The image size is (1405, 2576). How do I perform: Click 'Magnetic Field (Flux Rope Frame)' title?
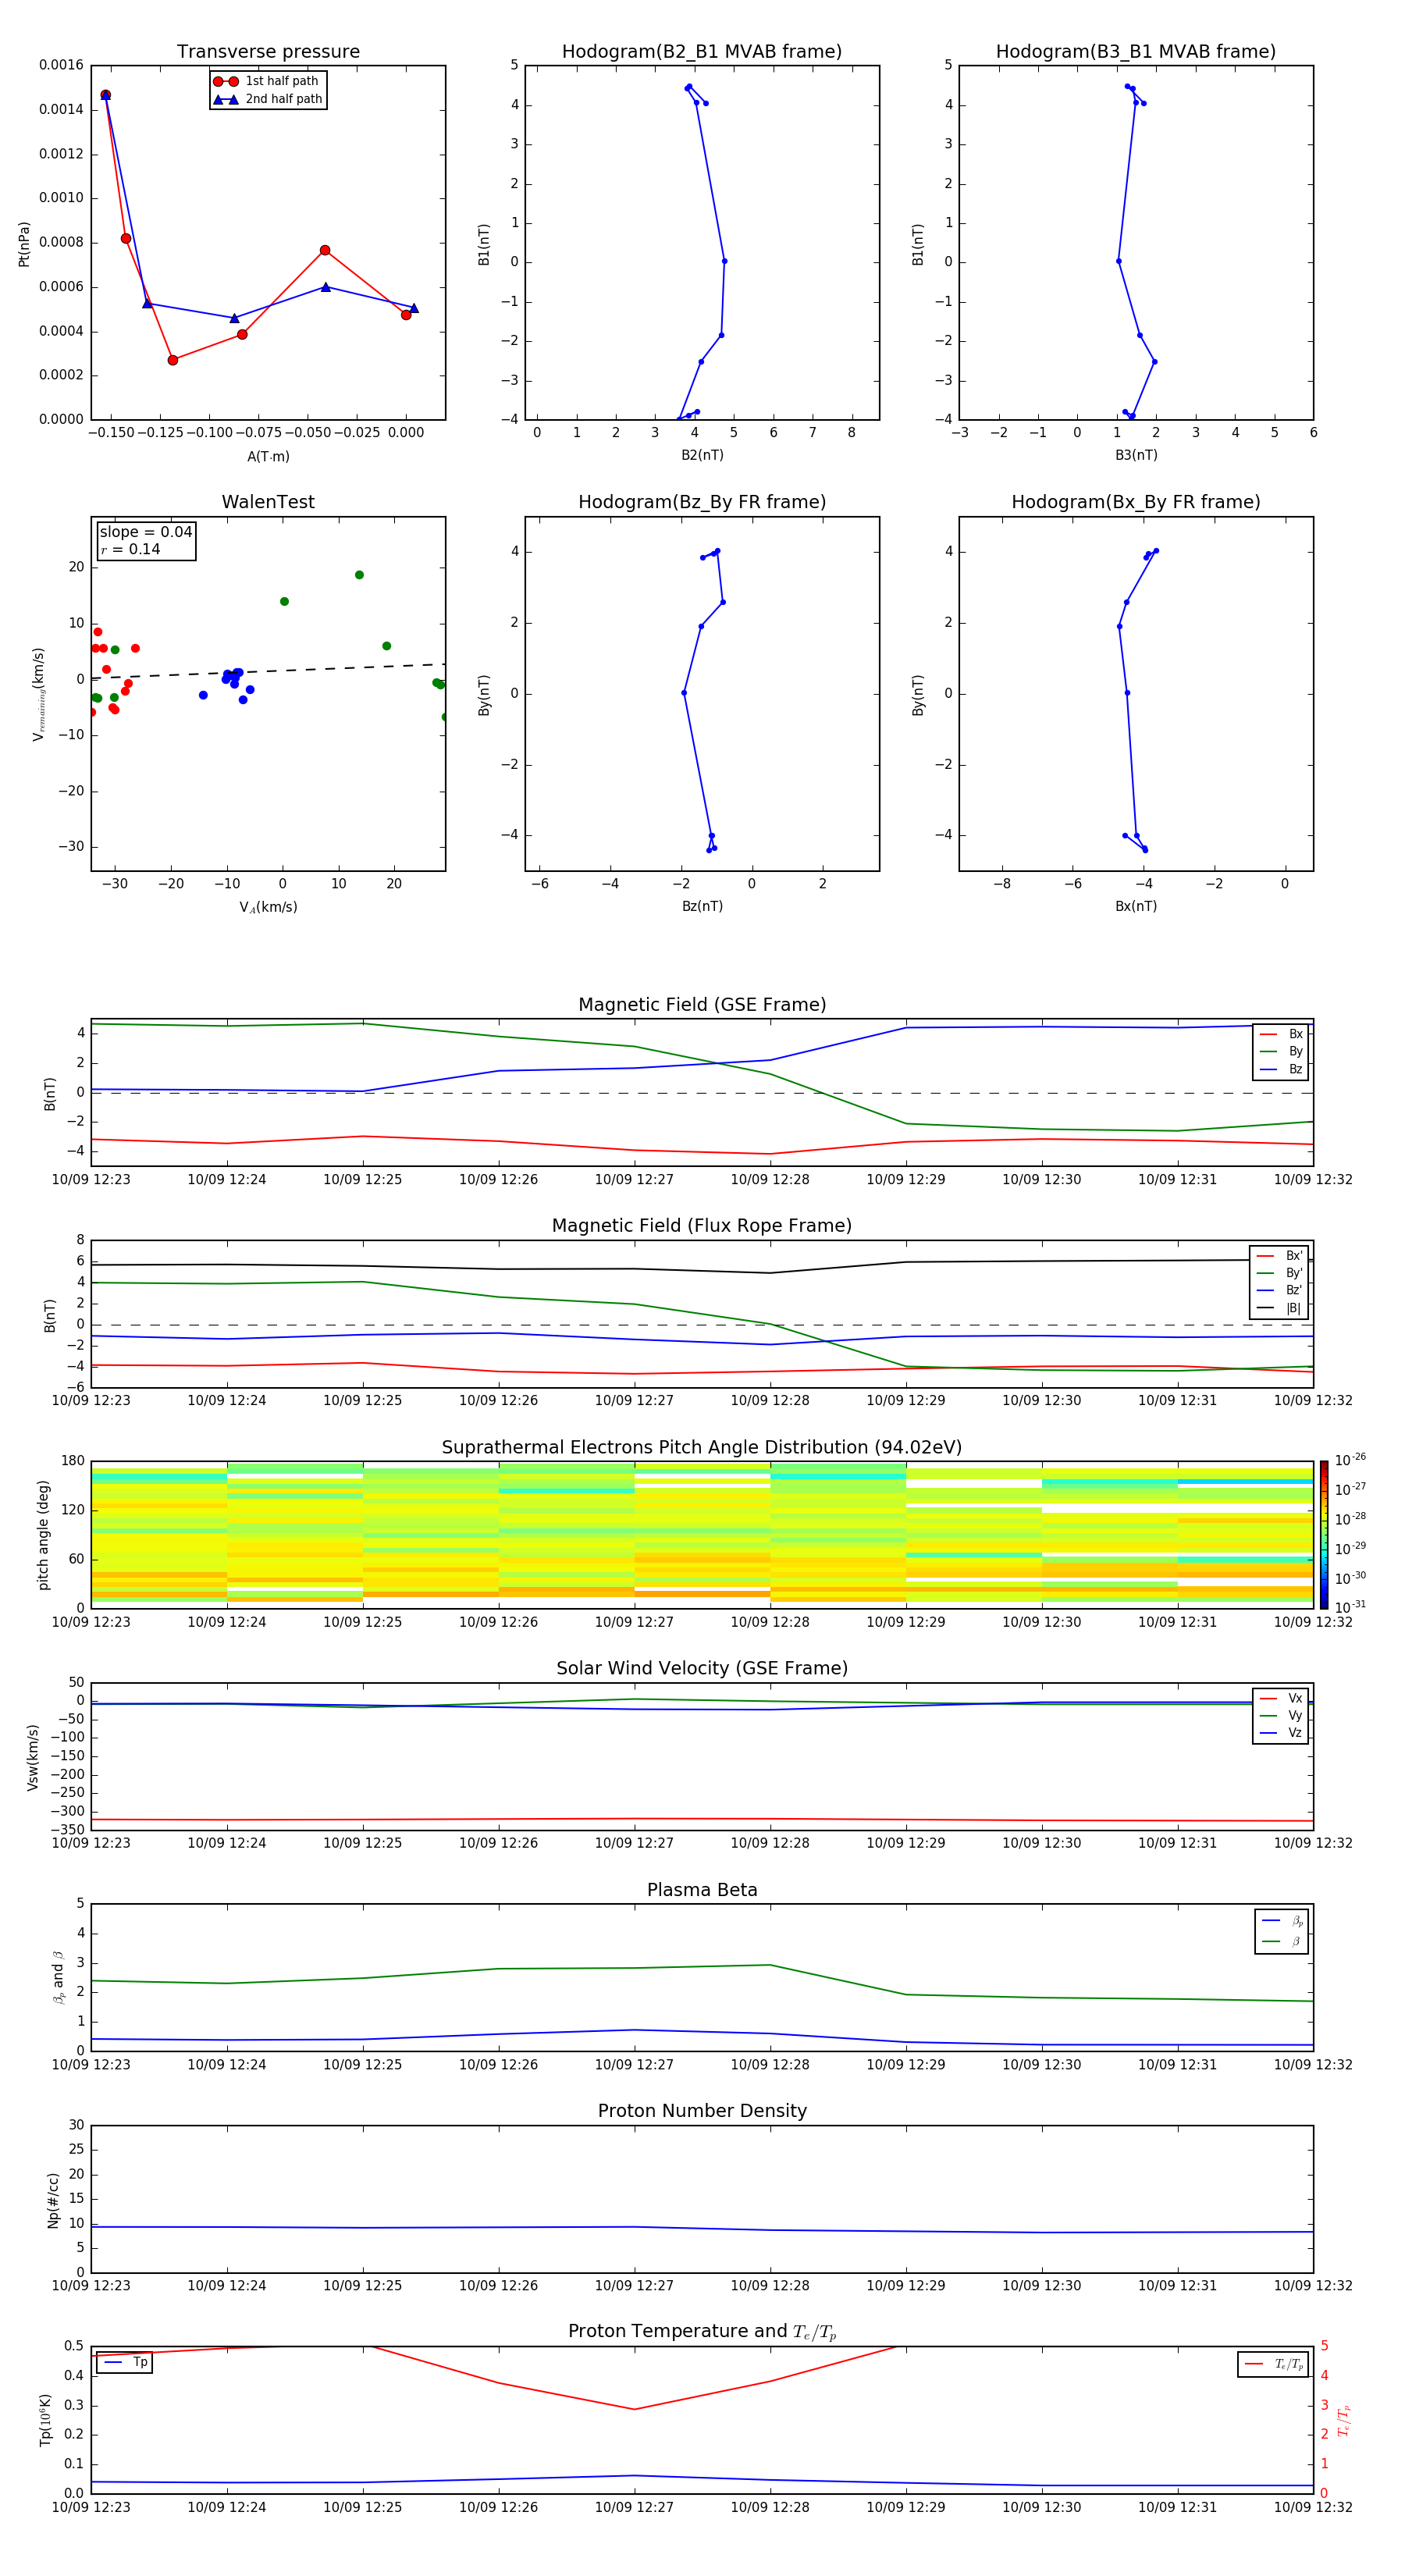(x=702, y=1226)
